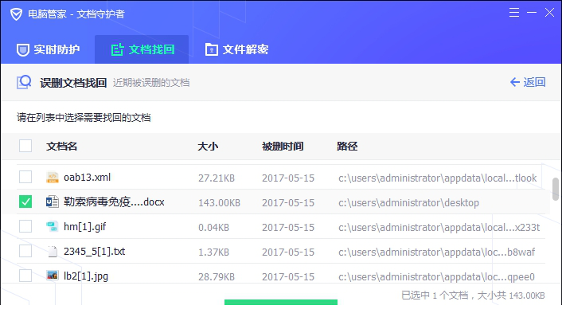Click the 1.37KB size value
The width and height of the screenshot is (562, 317).
213,252
